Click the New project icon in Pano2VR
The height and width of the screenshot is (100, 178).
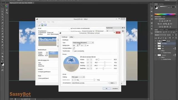39,25
